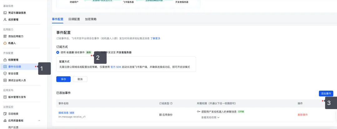
Task: Select 发送至开发者服务器 radio option
Action: (x=98, y=52)
